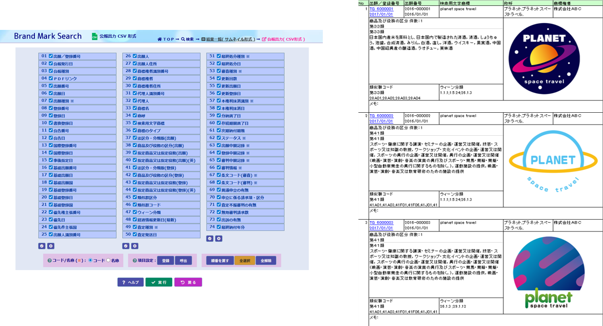Toggle 62 ステータス checkbox
603x326 pixels.
click(219, 138)
